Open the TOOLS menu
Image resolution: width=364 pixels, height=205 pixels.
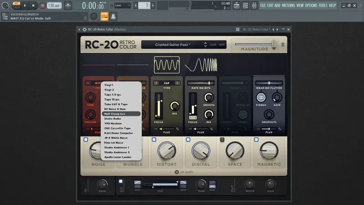[323, 5]
